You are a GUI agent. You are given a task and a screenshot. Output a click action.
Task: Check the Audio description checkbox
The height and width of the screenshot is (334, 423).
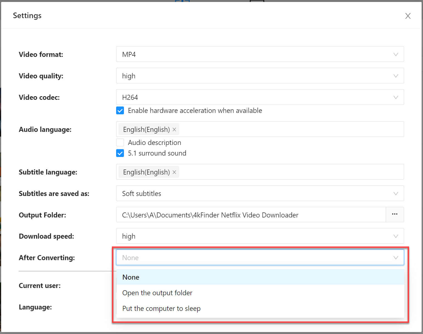click(x=120, y=142)
